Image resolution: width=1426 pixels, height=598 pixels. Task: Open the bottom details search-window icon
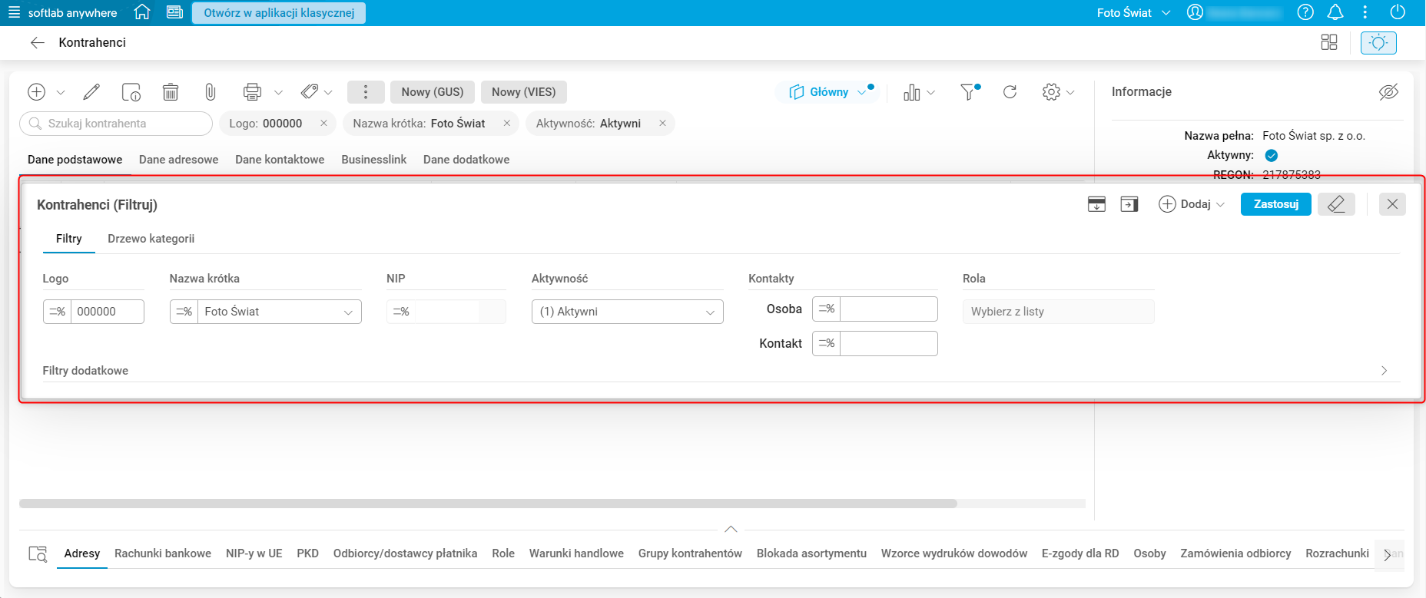click(x=38, y=553)
